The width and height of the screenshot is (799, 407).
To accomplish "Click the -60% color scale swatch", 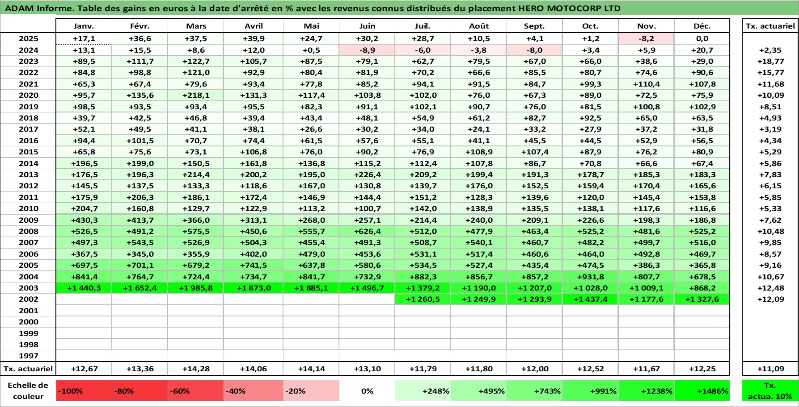I will [196, 391].
